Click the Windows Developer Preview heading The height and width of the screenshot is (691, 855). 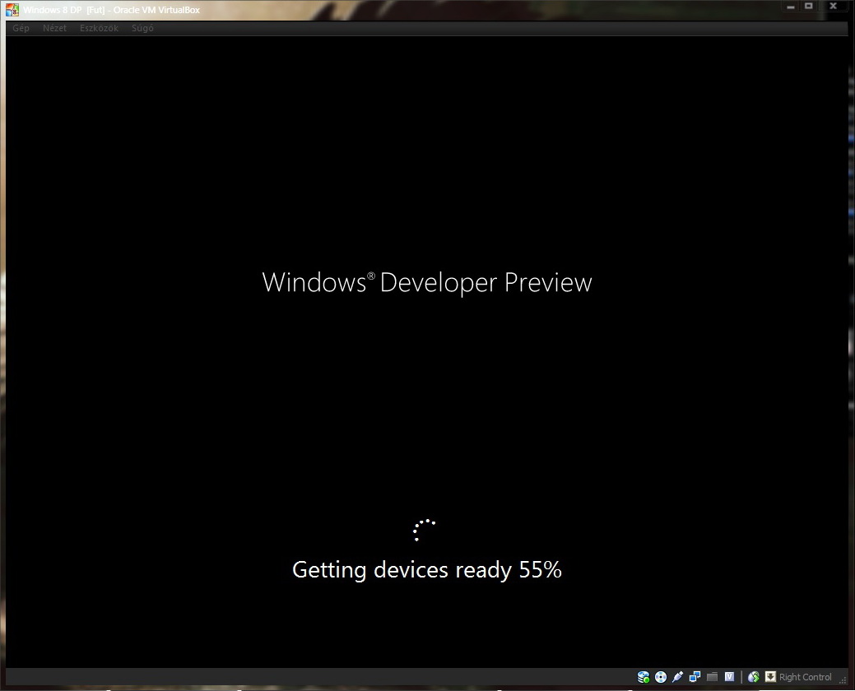coord(426,282)
